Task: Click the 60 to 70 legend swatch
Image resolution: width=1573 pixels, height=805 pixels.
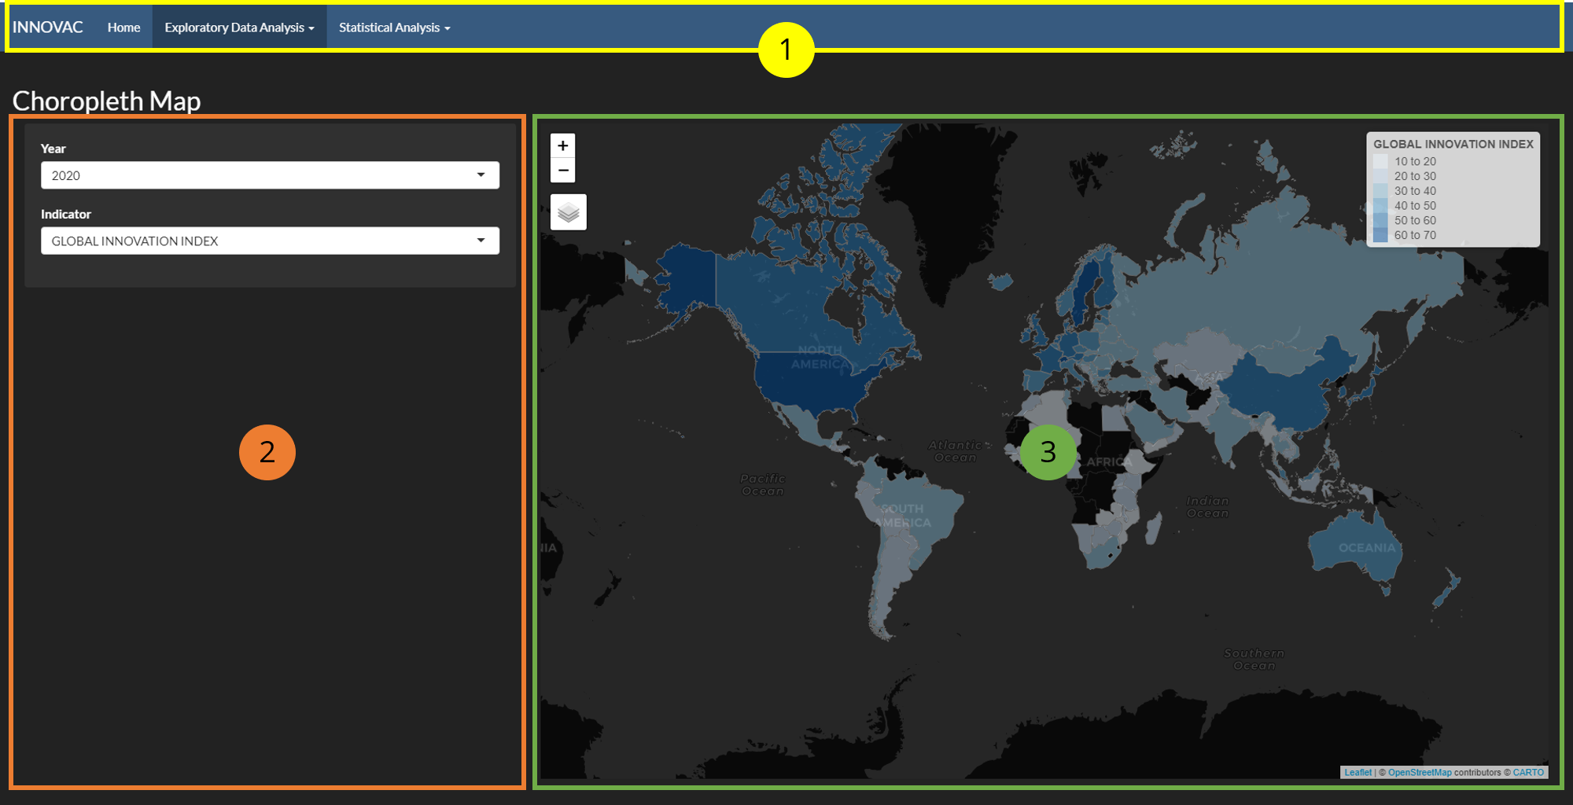Action: (x=1380, y=235)
